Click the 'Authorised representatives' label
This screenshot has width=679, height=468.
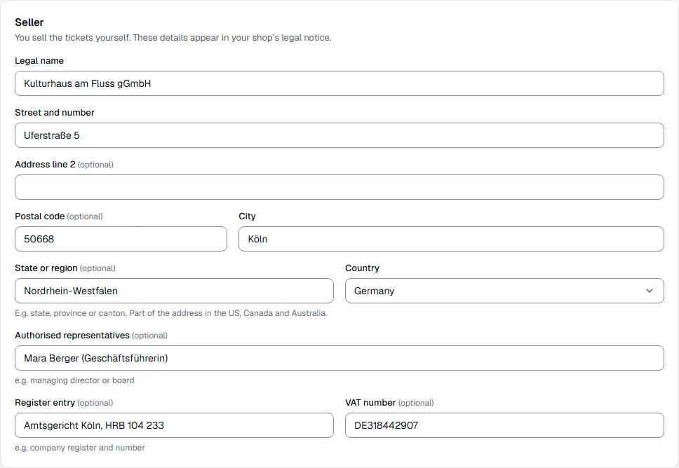72,336
